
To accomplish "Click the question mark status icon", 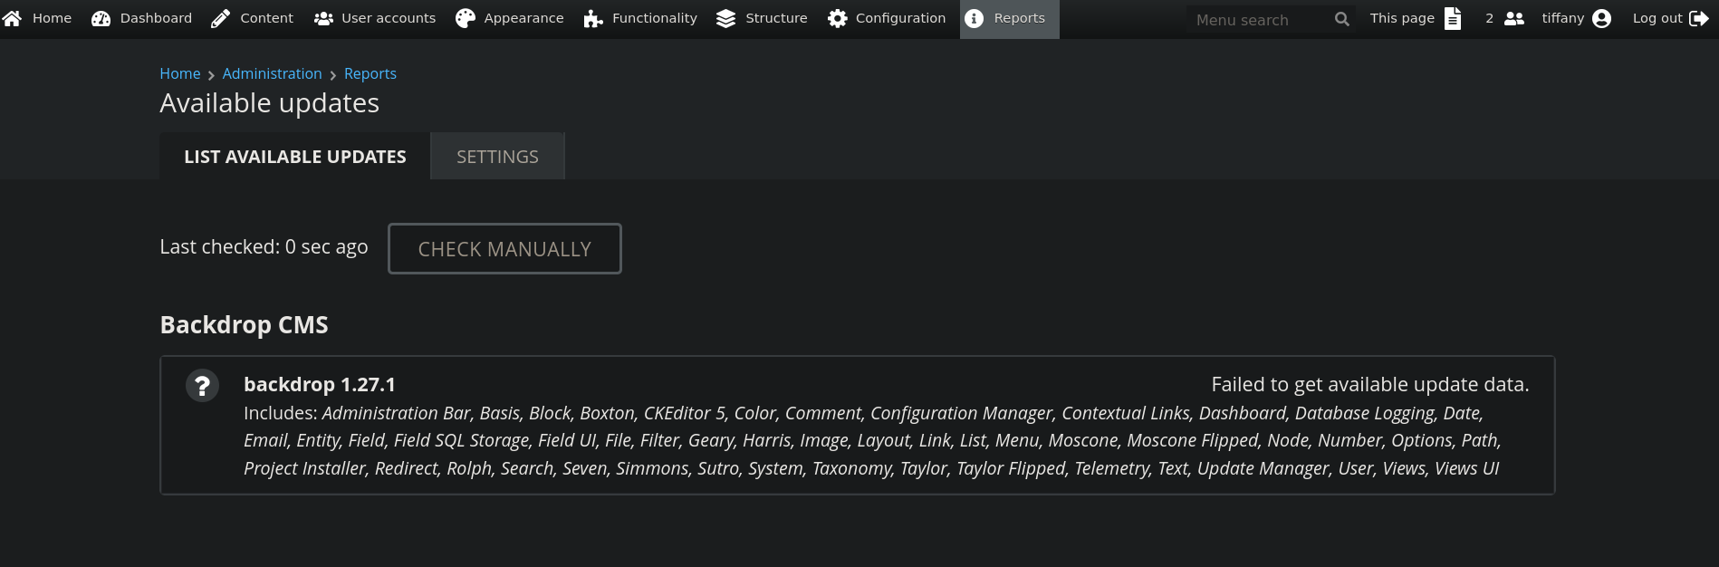I will point(203,386).
